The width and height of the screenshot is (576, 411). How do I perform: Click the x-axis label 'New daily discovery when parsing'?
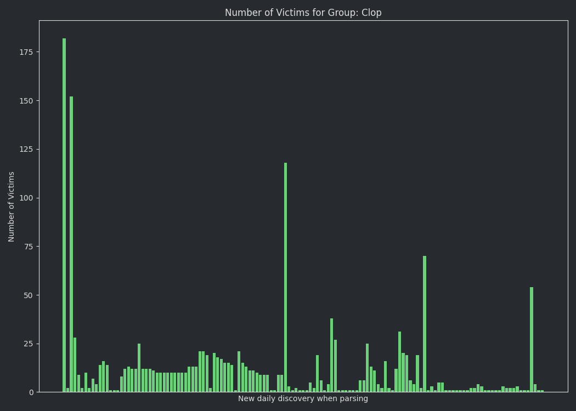coord(303,398)
